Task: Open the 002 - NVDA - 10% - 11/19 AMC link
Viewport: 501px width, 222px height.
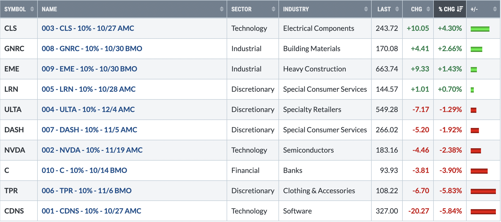Action: coord(92,150)
